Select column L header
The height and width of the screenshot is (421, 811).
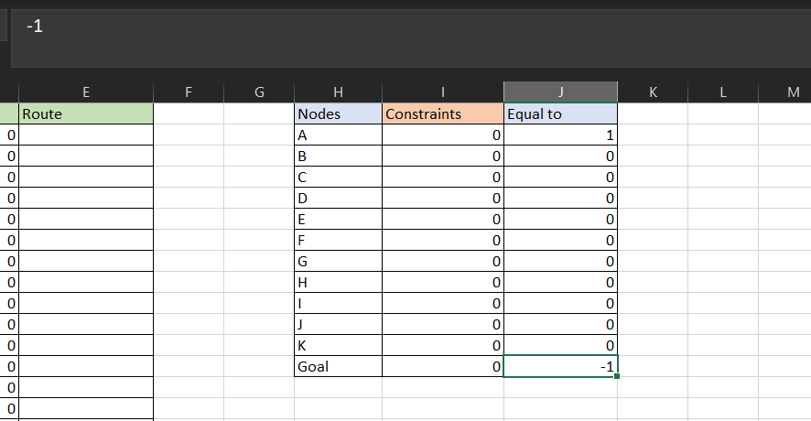(722, 92)
